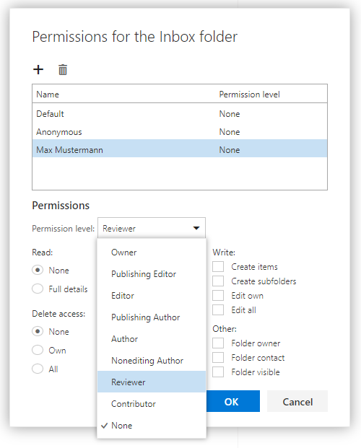The width and height of the screenshot is (361, 448).
Task: Click the Name column header
Action: click(48, 95)
